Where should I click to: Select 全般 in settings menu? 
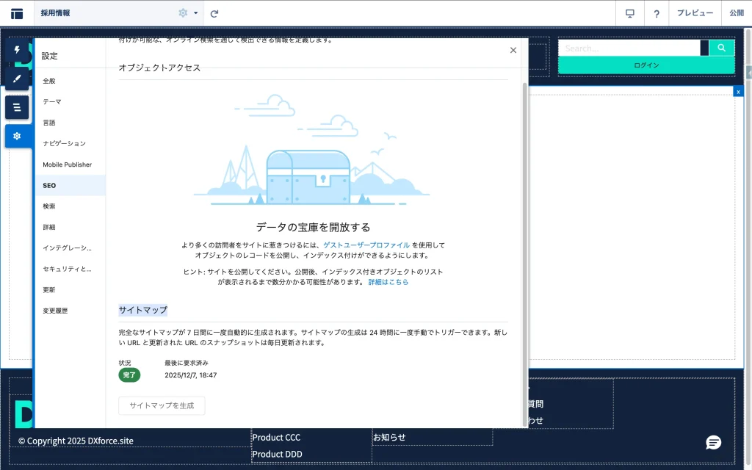point(49,81)
